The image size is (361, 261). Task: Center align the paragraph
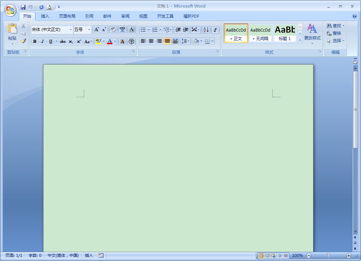click(x=151, y=41)
